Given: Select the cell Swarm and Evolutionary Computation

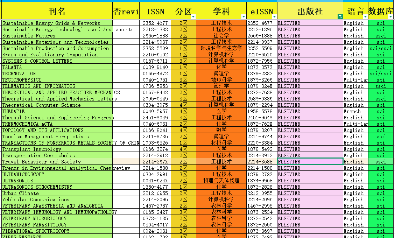Looking at the screenshot, I should (x=57, y=55).
